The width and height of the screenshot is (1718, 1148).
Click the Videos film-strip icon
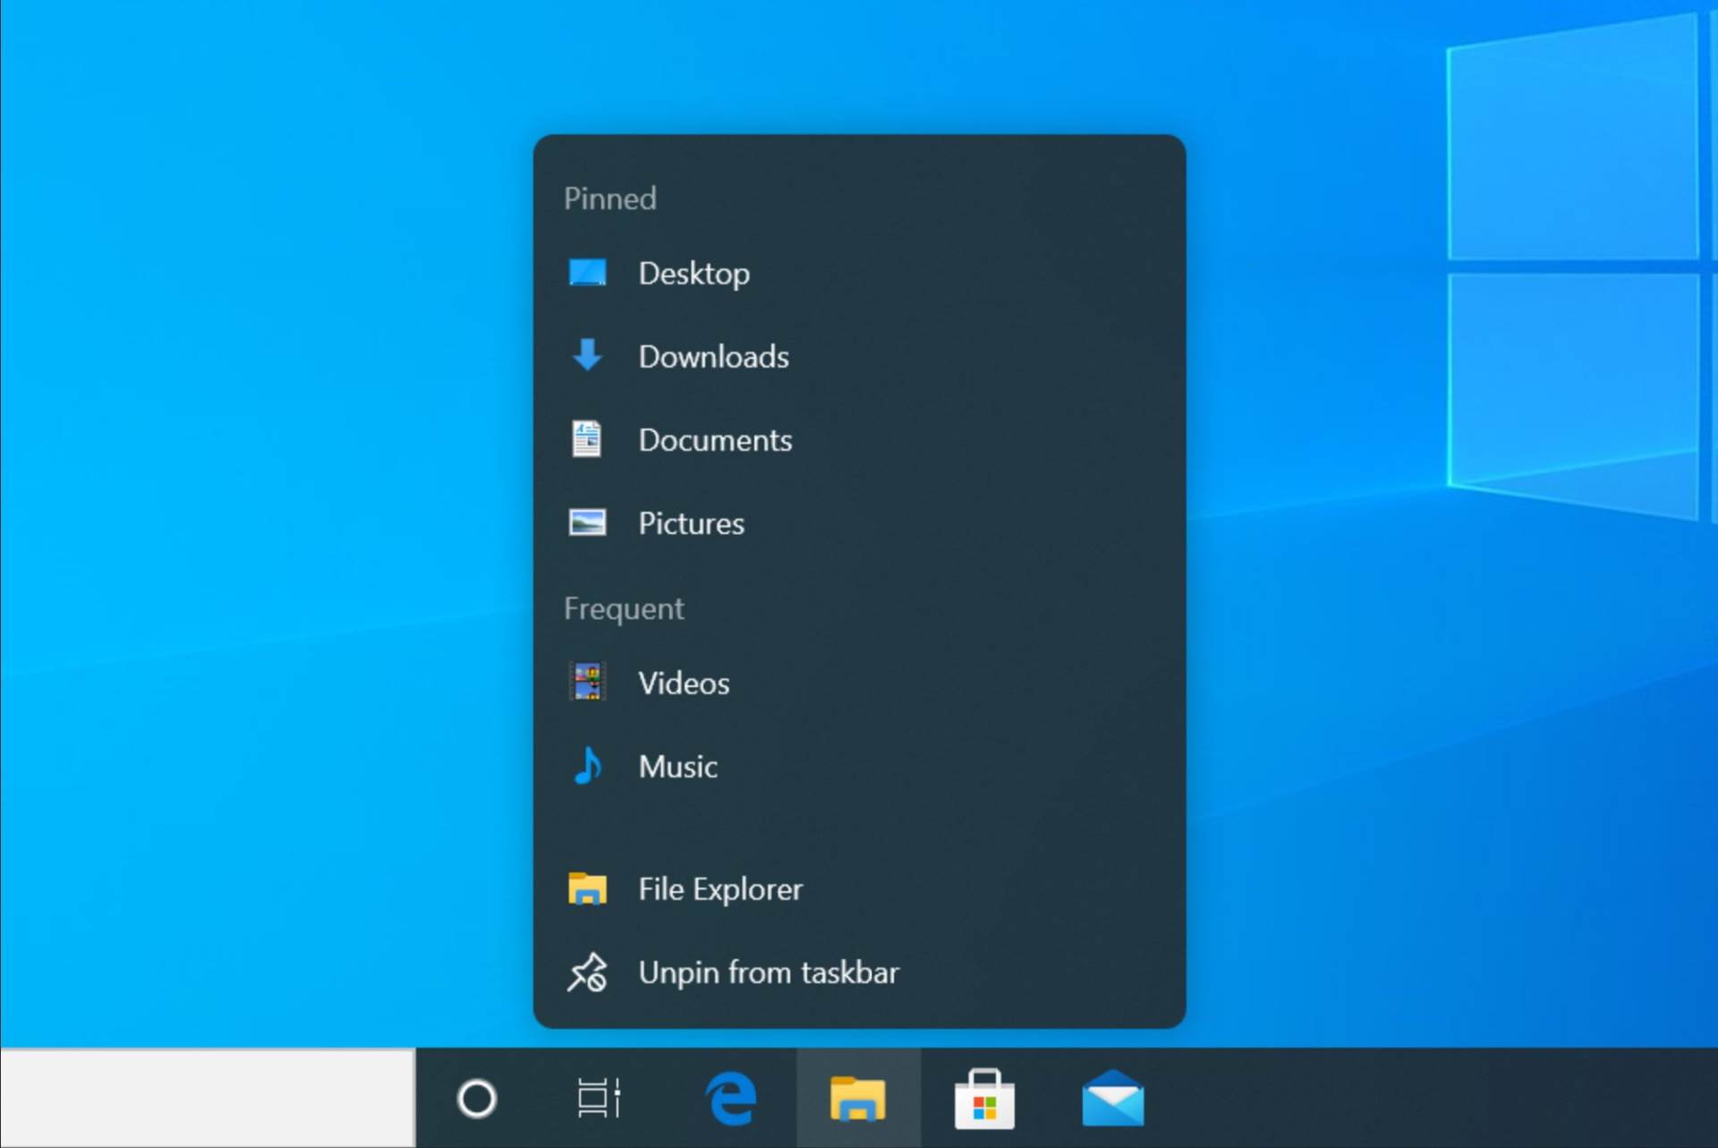588,682
